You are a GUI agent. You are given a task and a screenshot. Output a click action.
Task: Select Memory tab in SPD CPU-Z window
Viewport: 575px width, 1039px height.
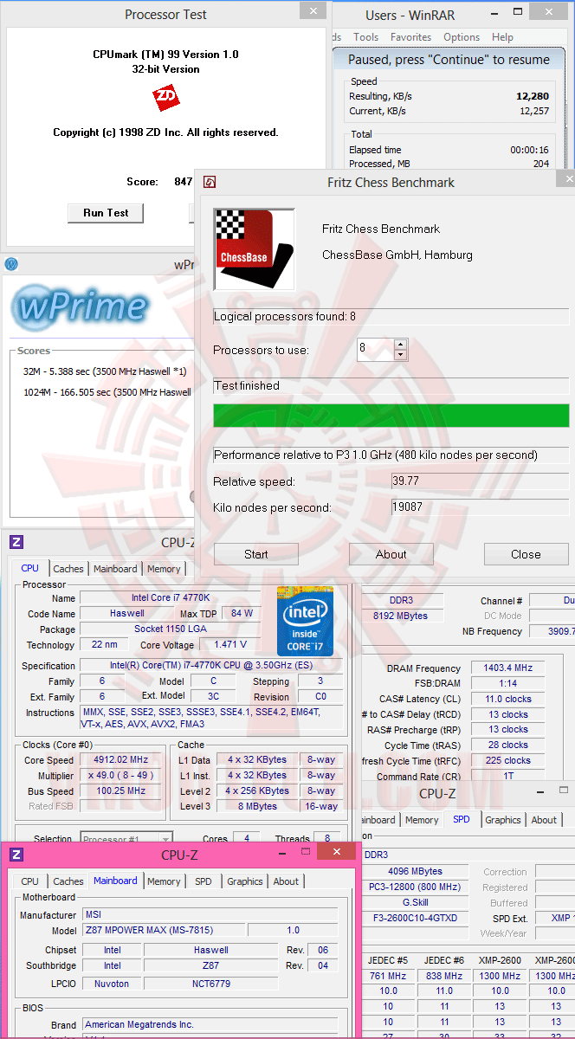422,820
